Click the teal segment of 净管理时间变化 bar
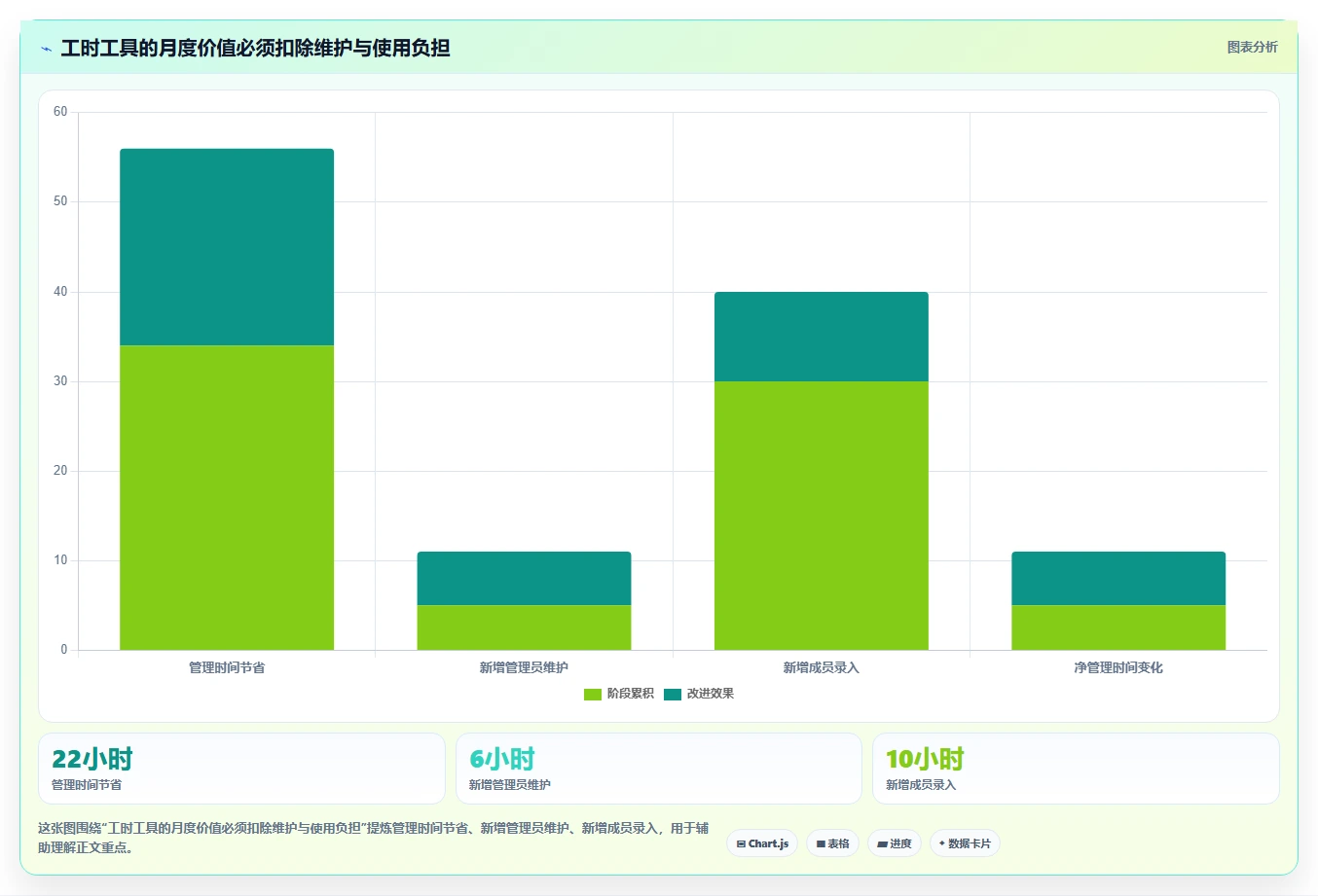The height and width of the screenshot is (896, 1318). (x=1118, y=578)
